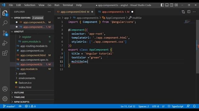
Task: Open Source Control view with 36 badge
Action: coord(5,33)
